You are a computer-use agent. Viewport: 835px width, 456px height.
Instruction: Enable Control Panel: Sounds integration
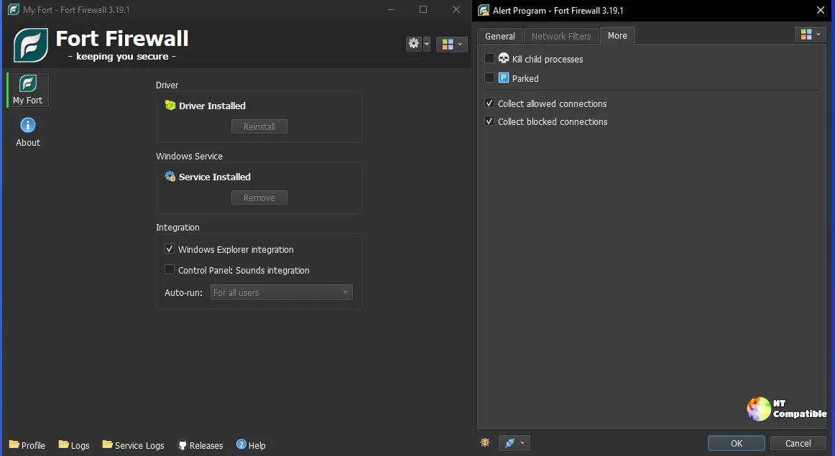[170, 270]
